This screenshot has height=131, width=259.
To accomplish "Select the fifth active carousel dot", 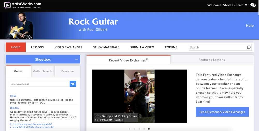I will tap(149, 129).
